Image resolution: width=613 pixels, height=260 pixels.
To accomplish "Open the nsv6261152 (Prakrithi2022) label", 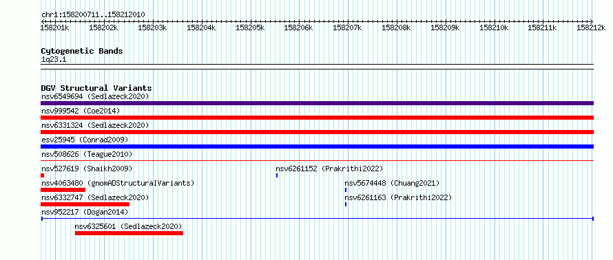I will tap(329, 169).
